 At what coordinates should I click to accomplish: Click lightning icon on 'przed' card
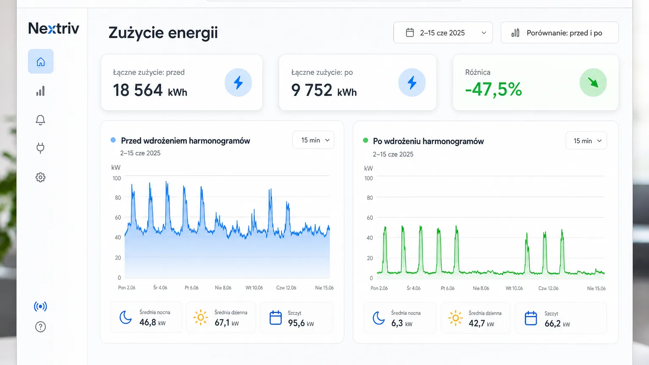click(238, 82)
